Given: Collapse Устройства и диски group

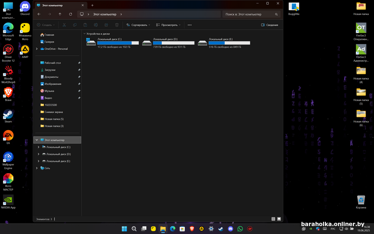Looking at the screenshot, I should 85,34.
